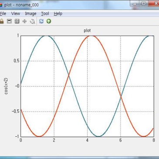Toggle the grid icon in the toolbar
The image size is (159, 159).
coord(17,21)
